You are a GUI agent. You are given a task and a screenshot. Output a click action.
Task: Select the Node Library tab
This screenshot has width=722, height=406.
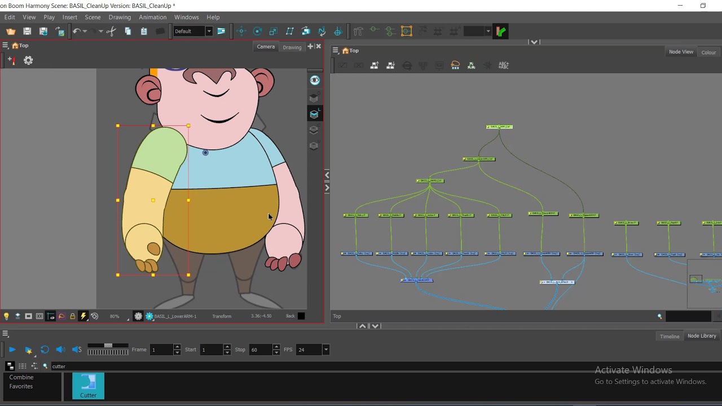[x=702, y=336]
